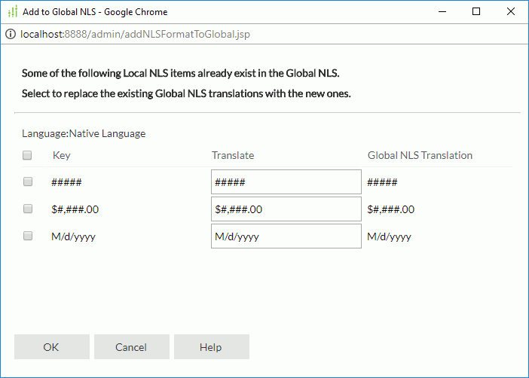Focus the $#,###.00 Translate input field
Viewport: 529px width, 378px height.
tap(286, 209)
